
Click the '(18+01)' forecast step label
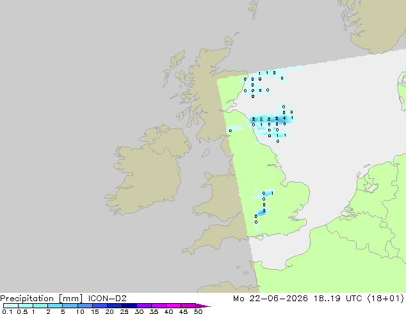tap(386, 299)
